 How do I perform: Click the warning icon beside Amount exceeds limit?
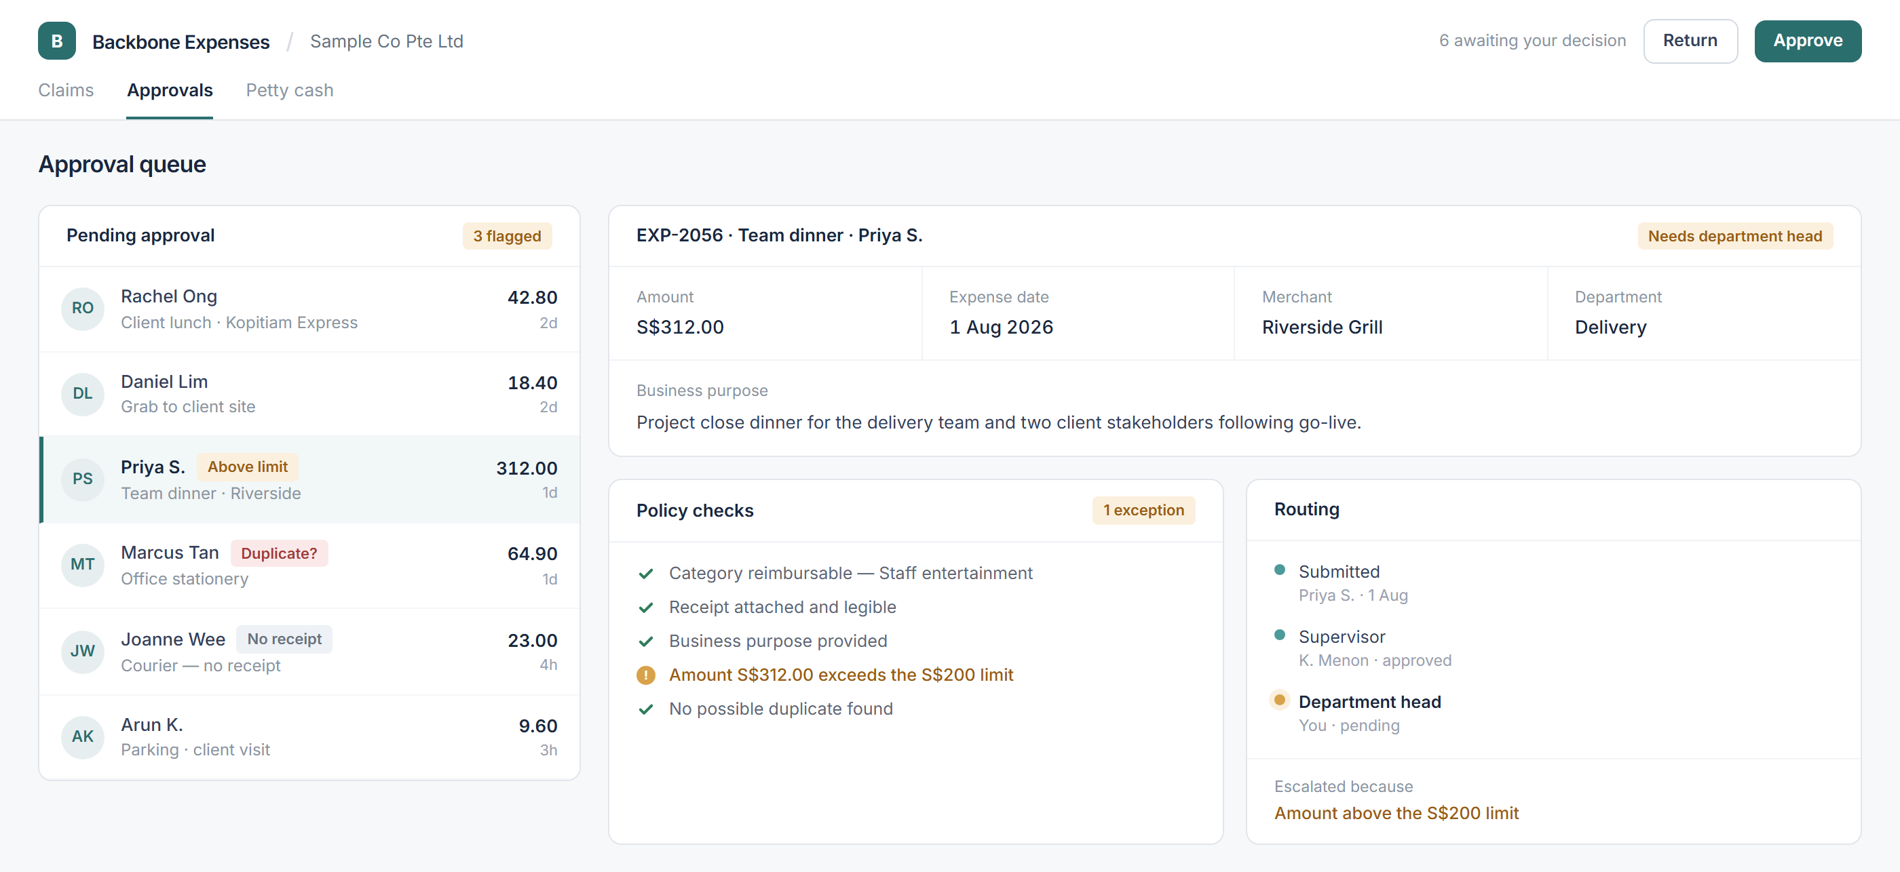(646, 675)
